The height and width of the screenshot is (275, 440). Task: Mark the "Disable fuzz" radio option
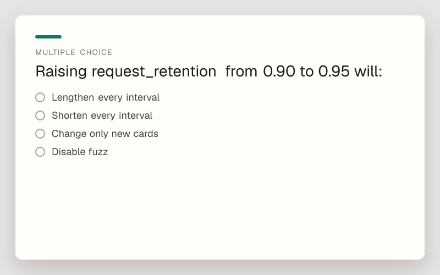pos(40,152)
